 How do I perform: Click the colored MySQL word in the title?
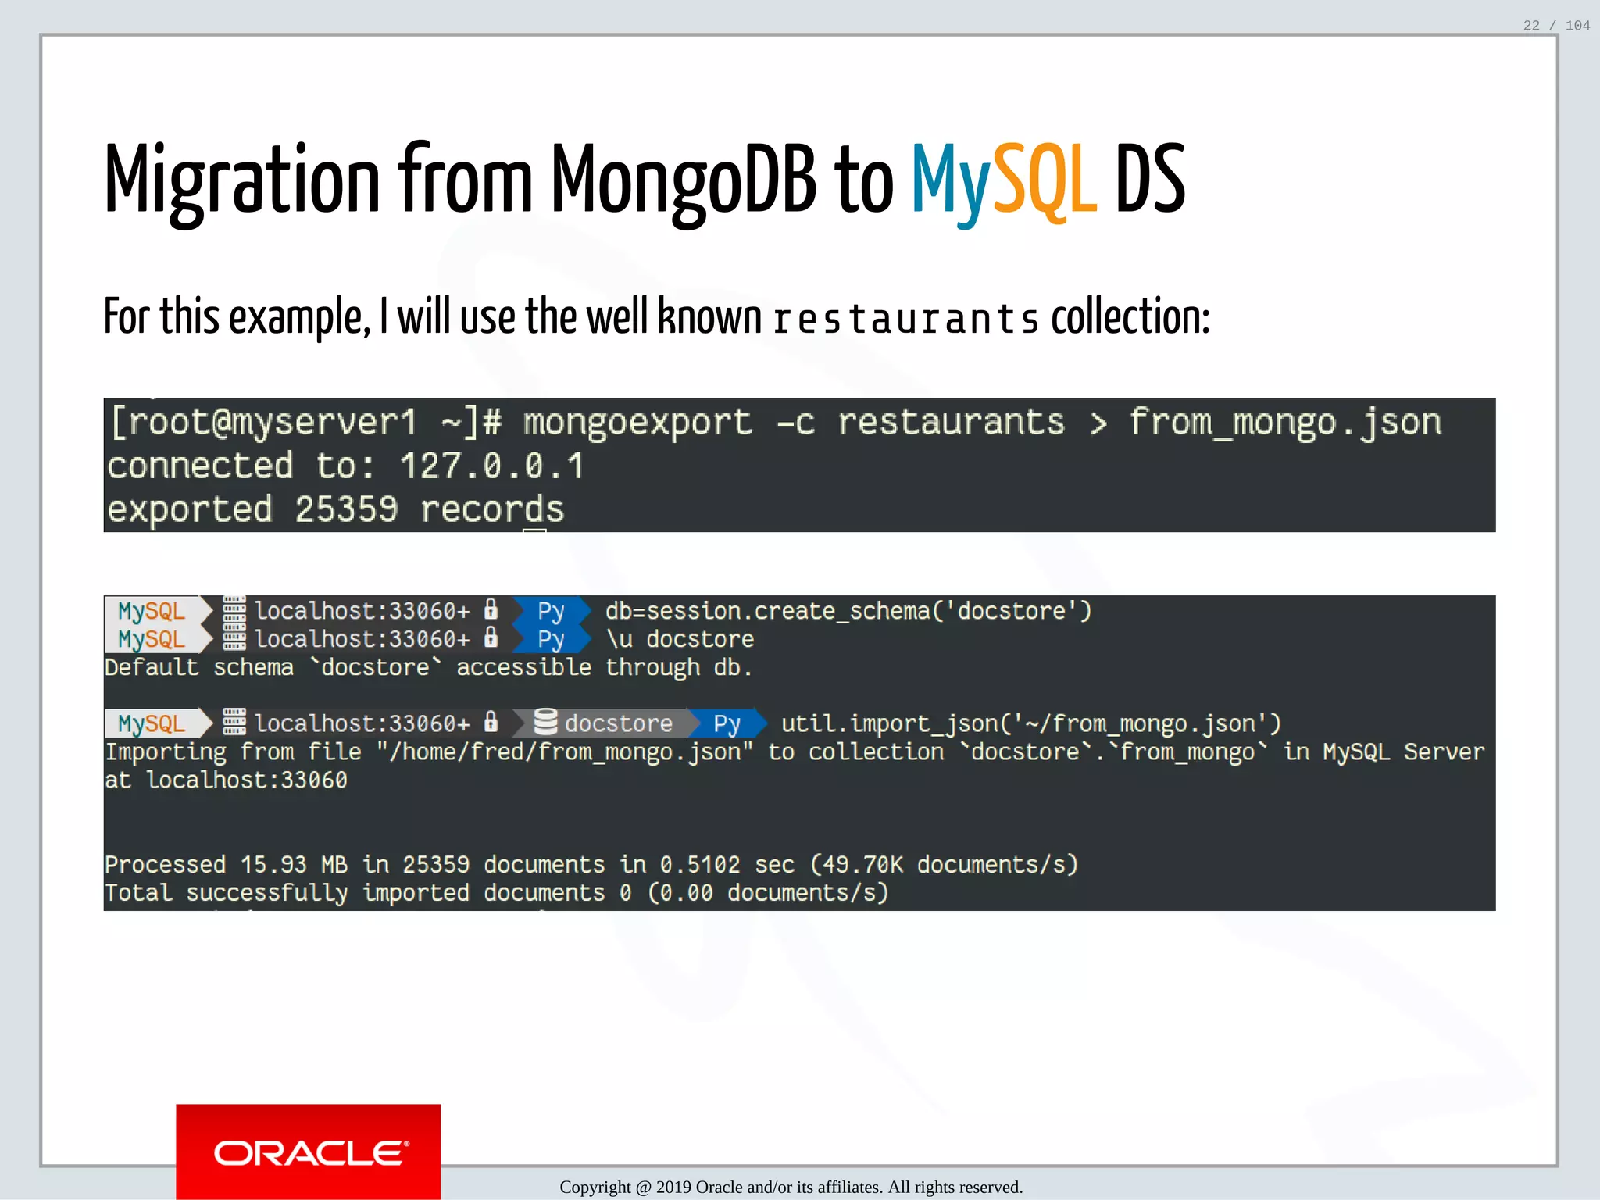1003,180
